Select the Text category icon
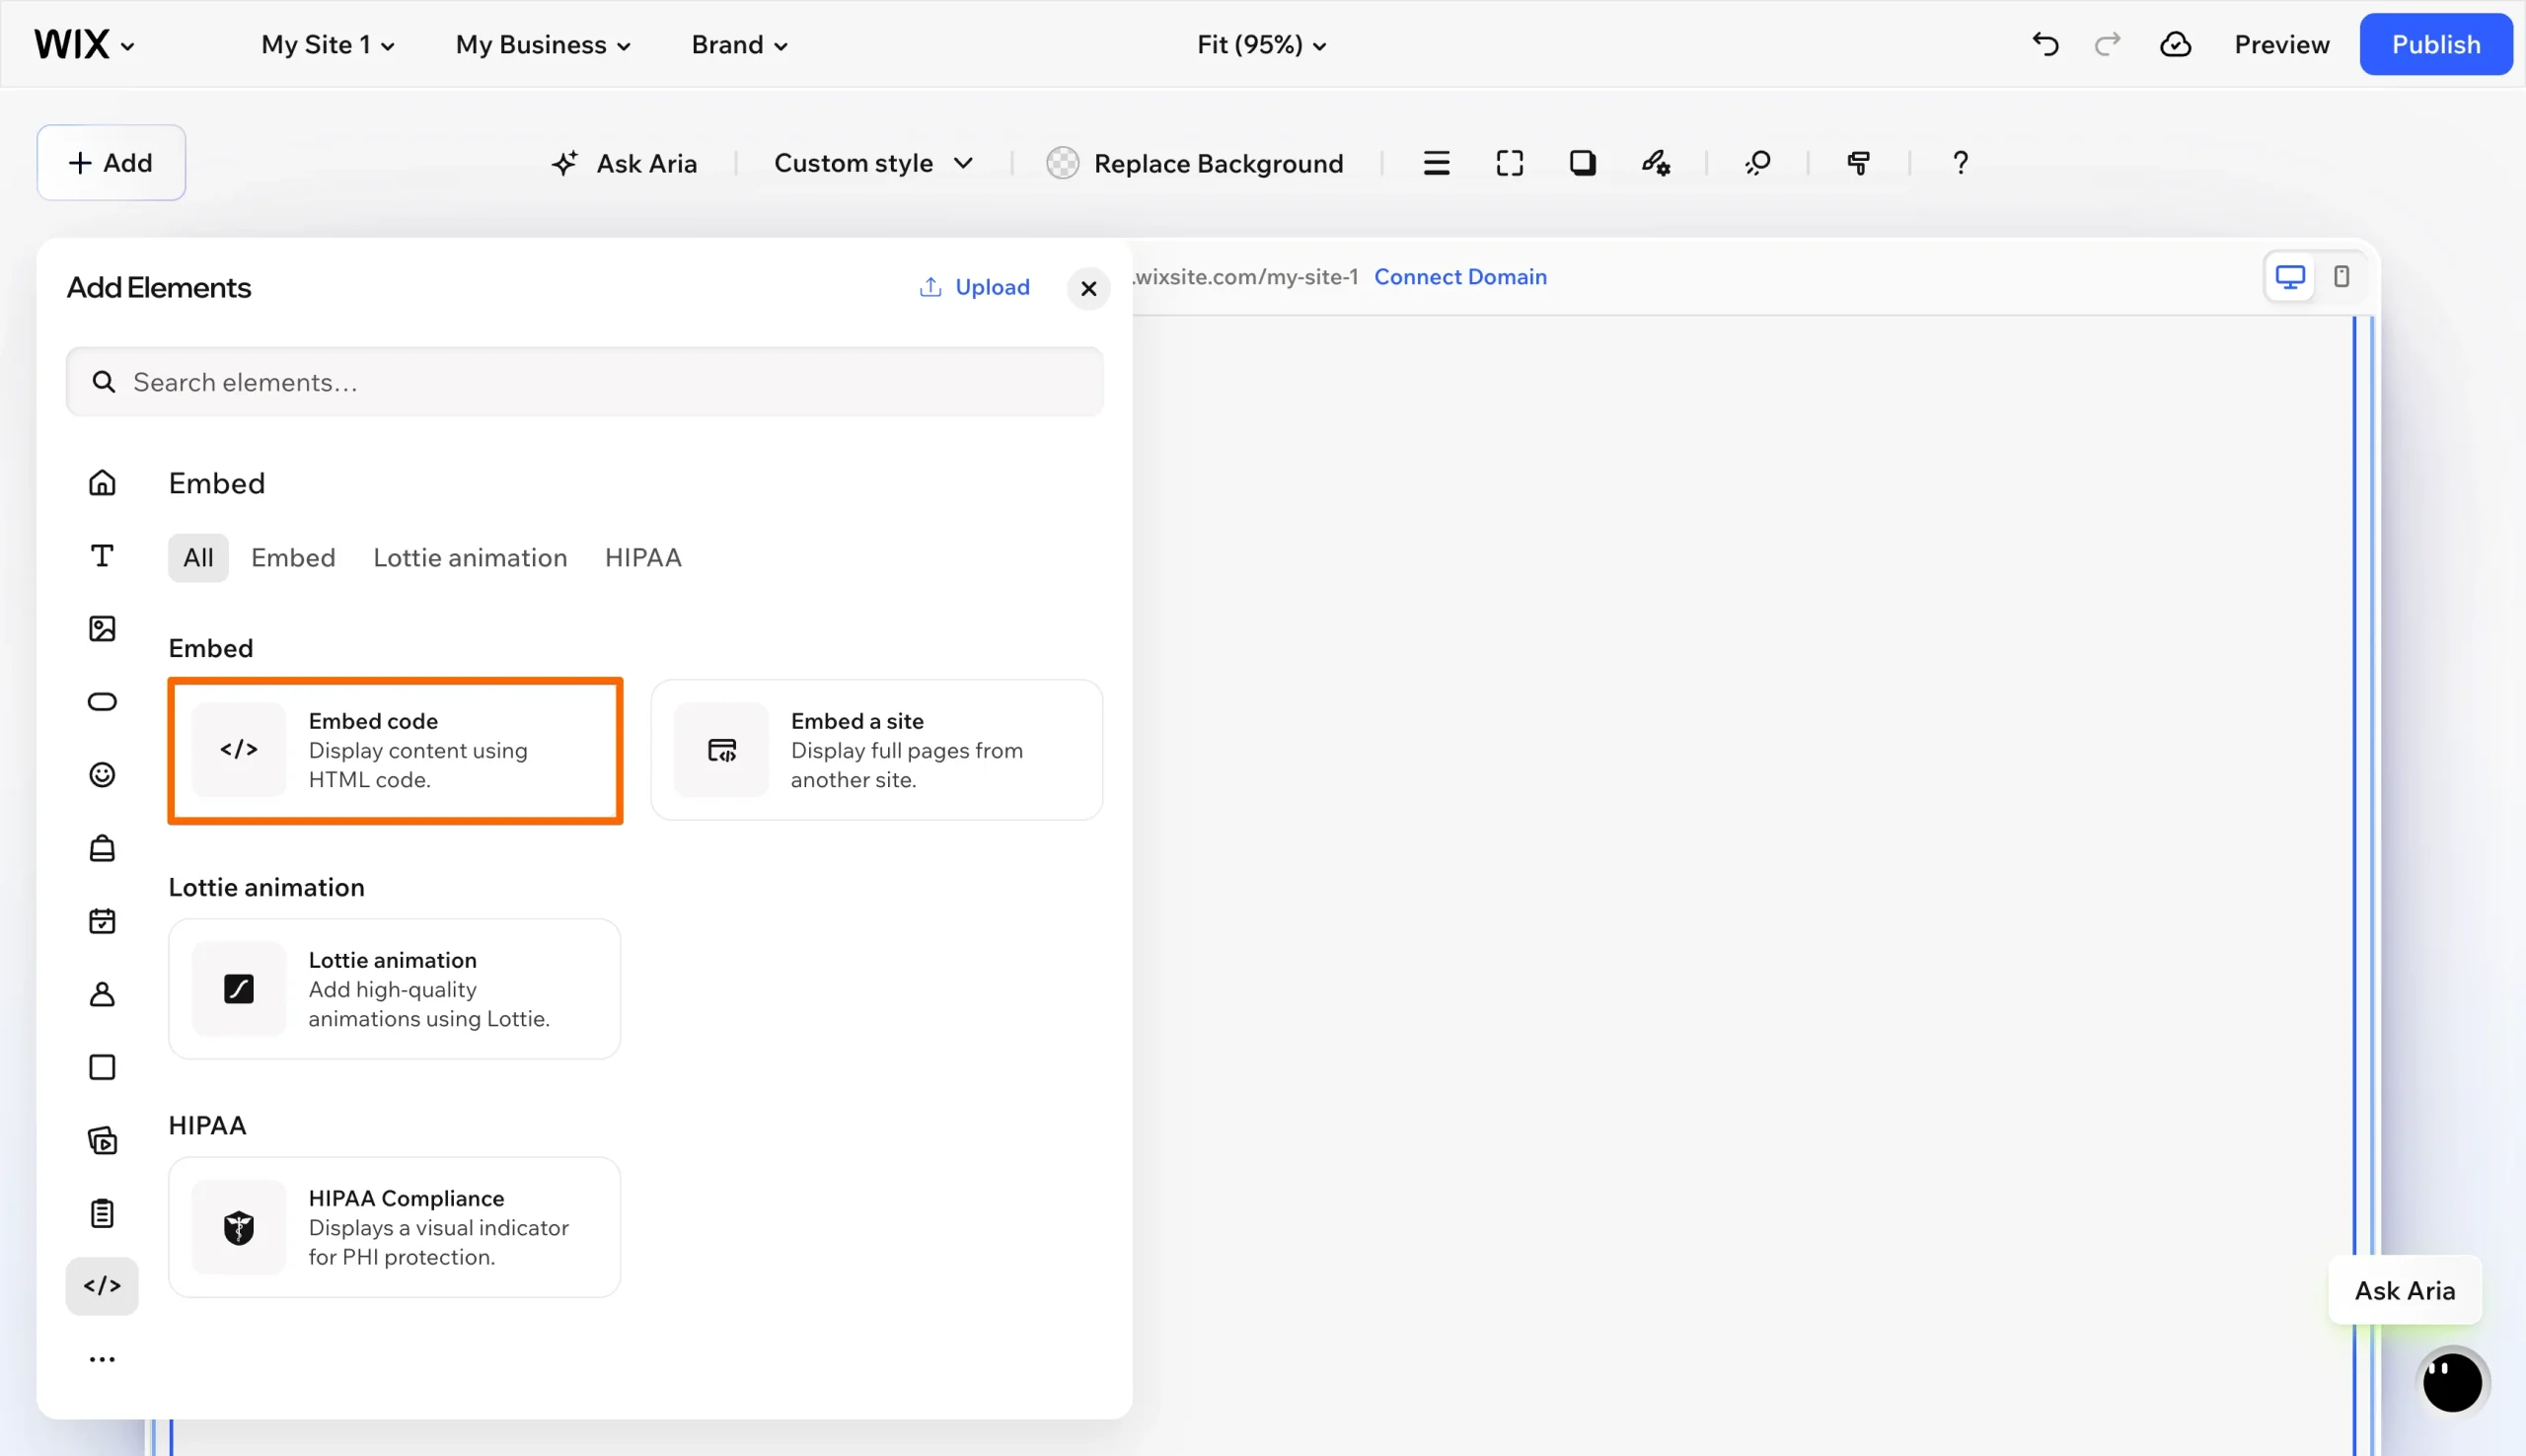The height and width of the screenshot is (1456, 2526). pos(102,556)
